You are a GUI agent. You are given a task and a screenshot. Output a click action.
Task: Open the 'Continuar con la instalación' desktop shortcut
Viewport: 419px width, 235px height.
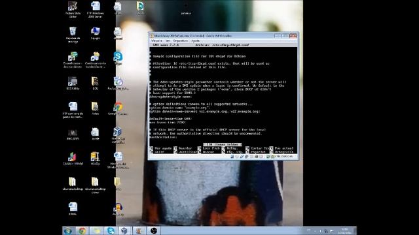(x=95, y=60)
